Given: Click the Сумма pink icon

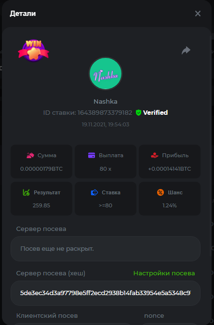Looking at the screenshot, I should (30, 155).
